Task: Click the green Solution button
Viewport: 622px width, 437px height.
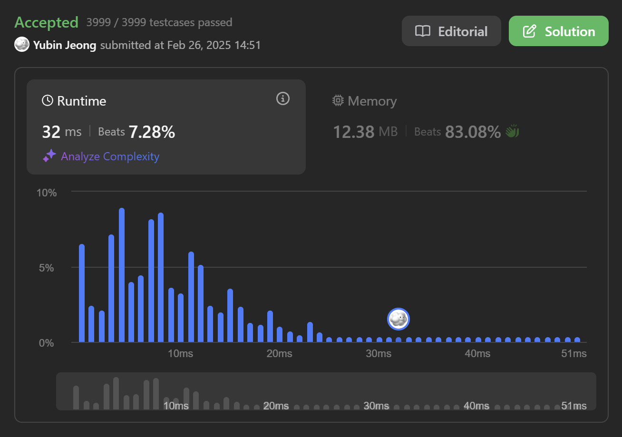Action: click(559, 31)
